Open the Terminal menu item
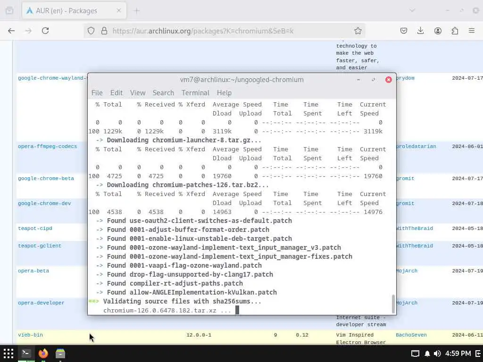The height and width of the screenshot is (362, 483). click(x=195, y=93)
